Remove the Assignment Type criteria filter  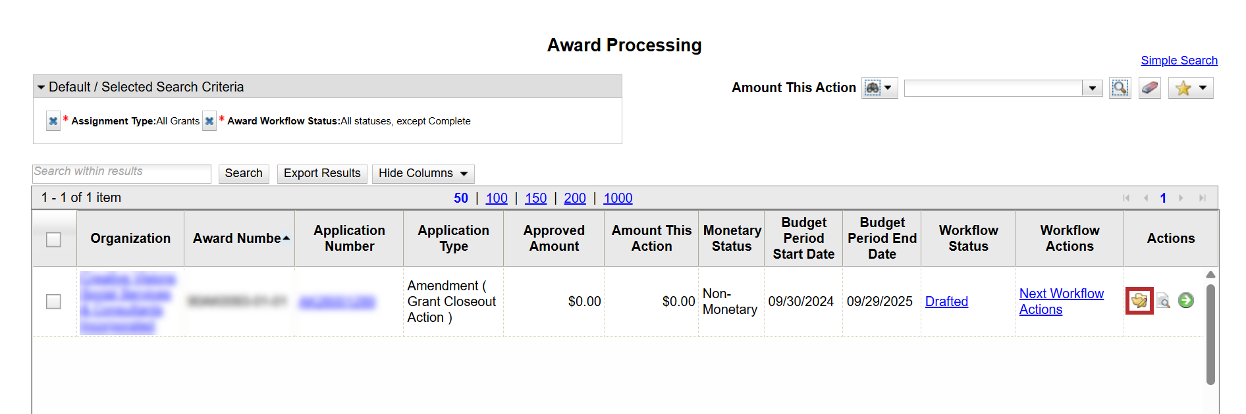53,121
